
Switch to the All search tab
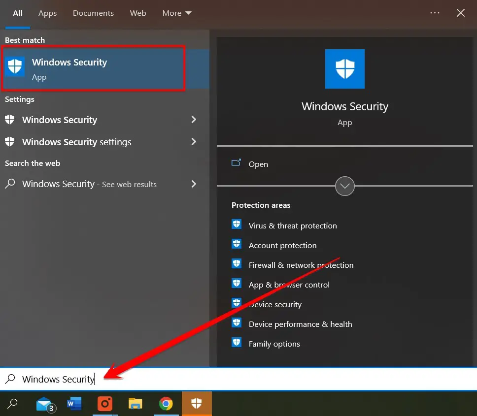tap(18, 13)
